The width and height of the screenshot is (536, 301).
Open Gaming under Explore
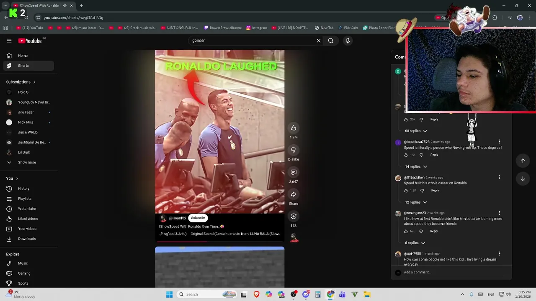(x=28, y=273)
